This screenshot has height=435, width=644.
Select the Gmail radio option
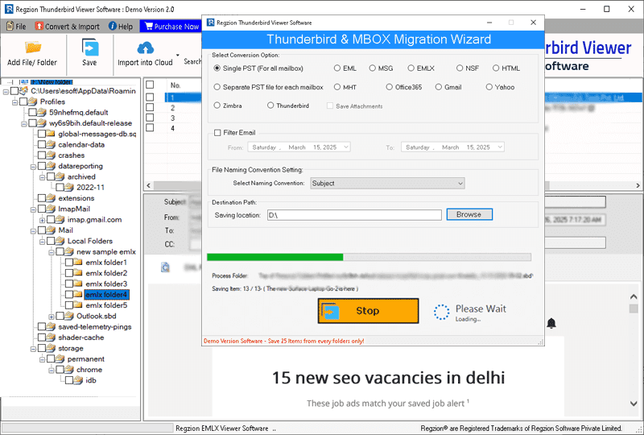439,87
